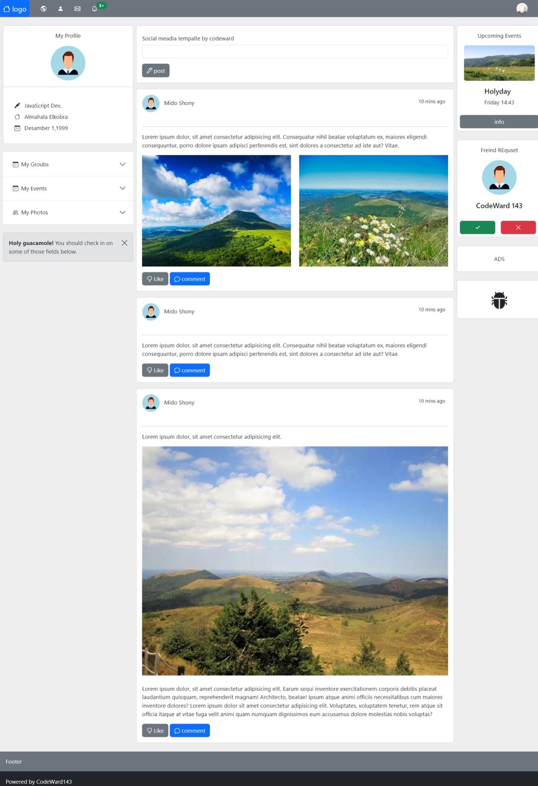Viewport: 538px width, 786px height.
Task: Expand the My Events section
Action: [x=68, y=189]
